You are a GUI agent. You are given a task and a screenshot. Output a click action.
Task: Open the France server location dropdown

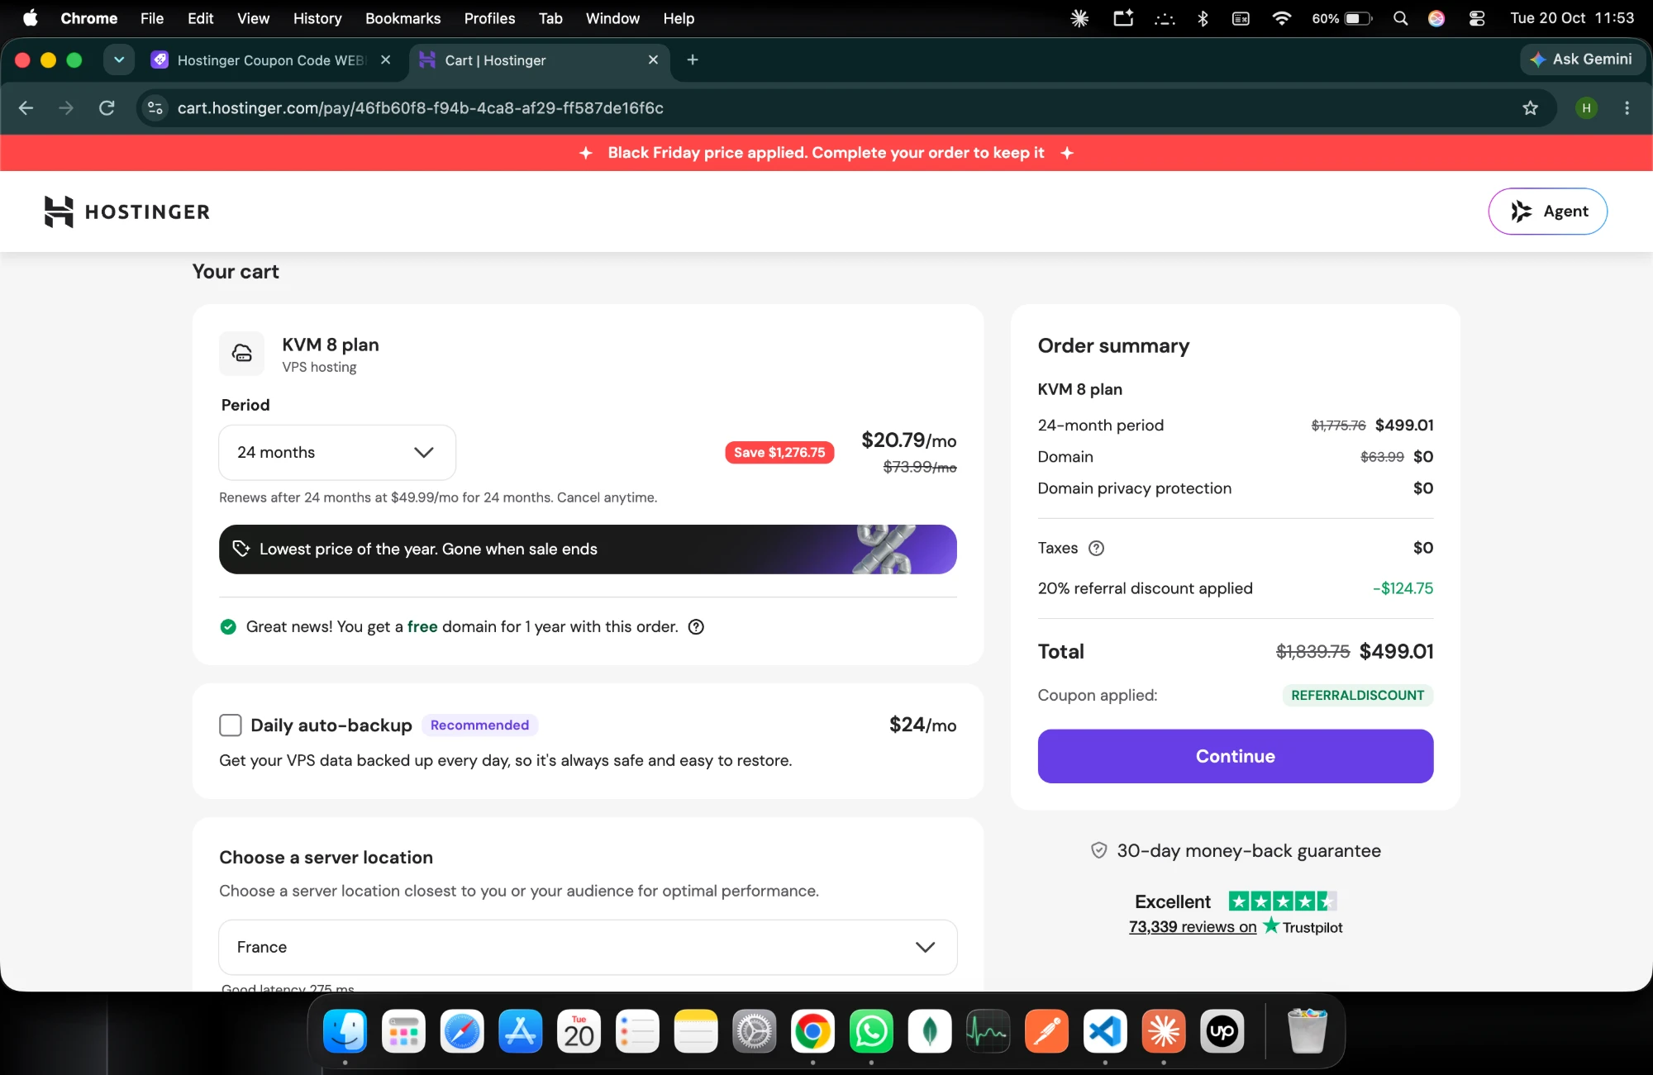point(588,947)
